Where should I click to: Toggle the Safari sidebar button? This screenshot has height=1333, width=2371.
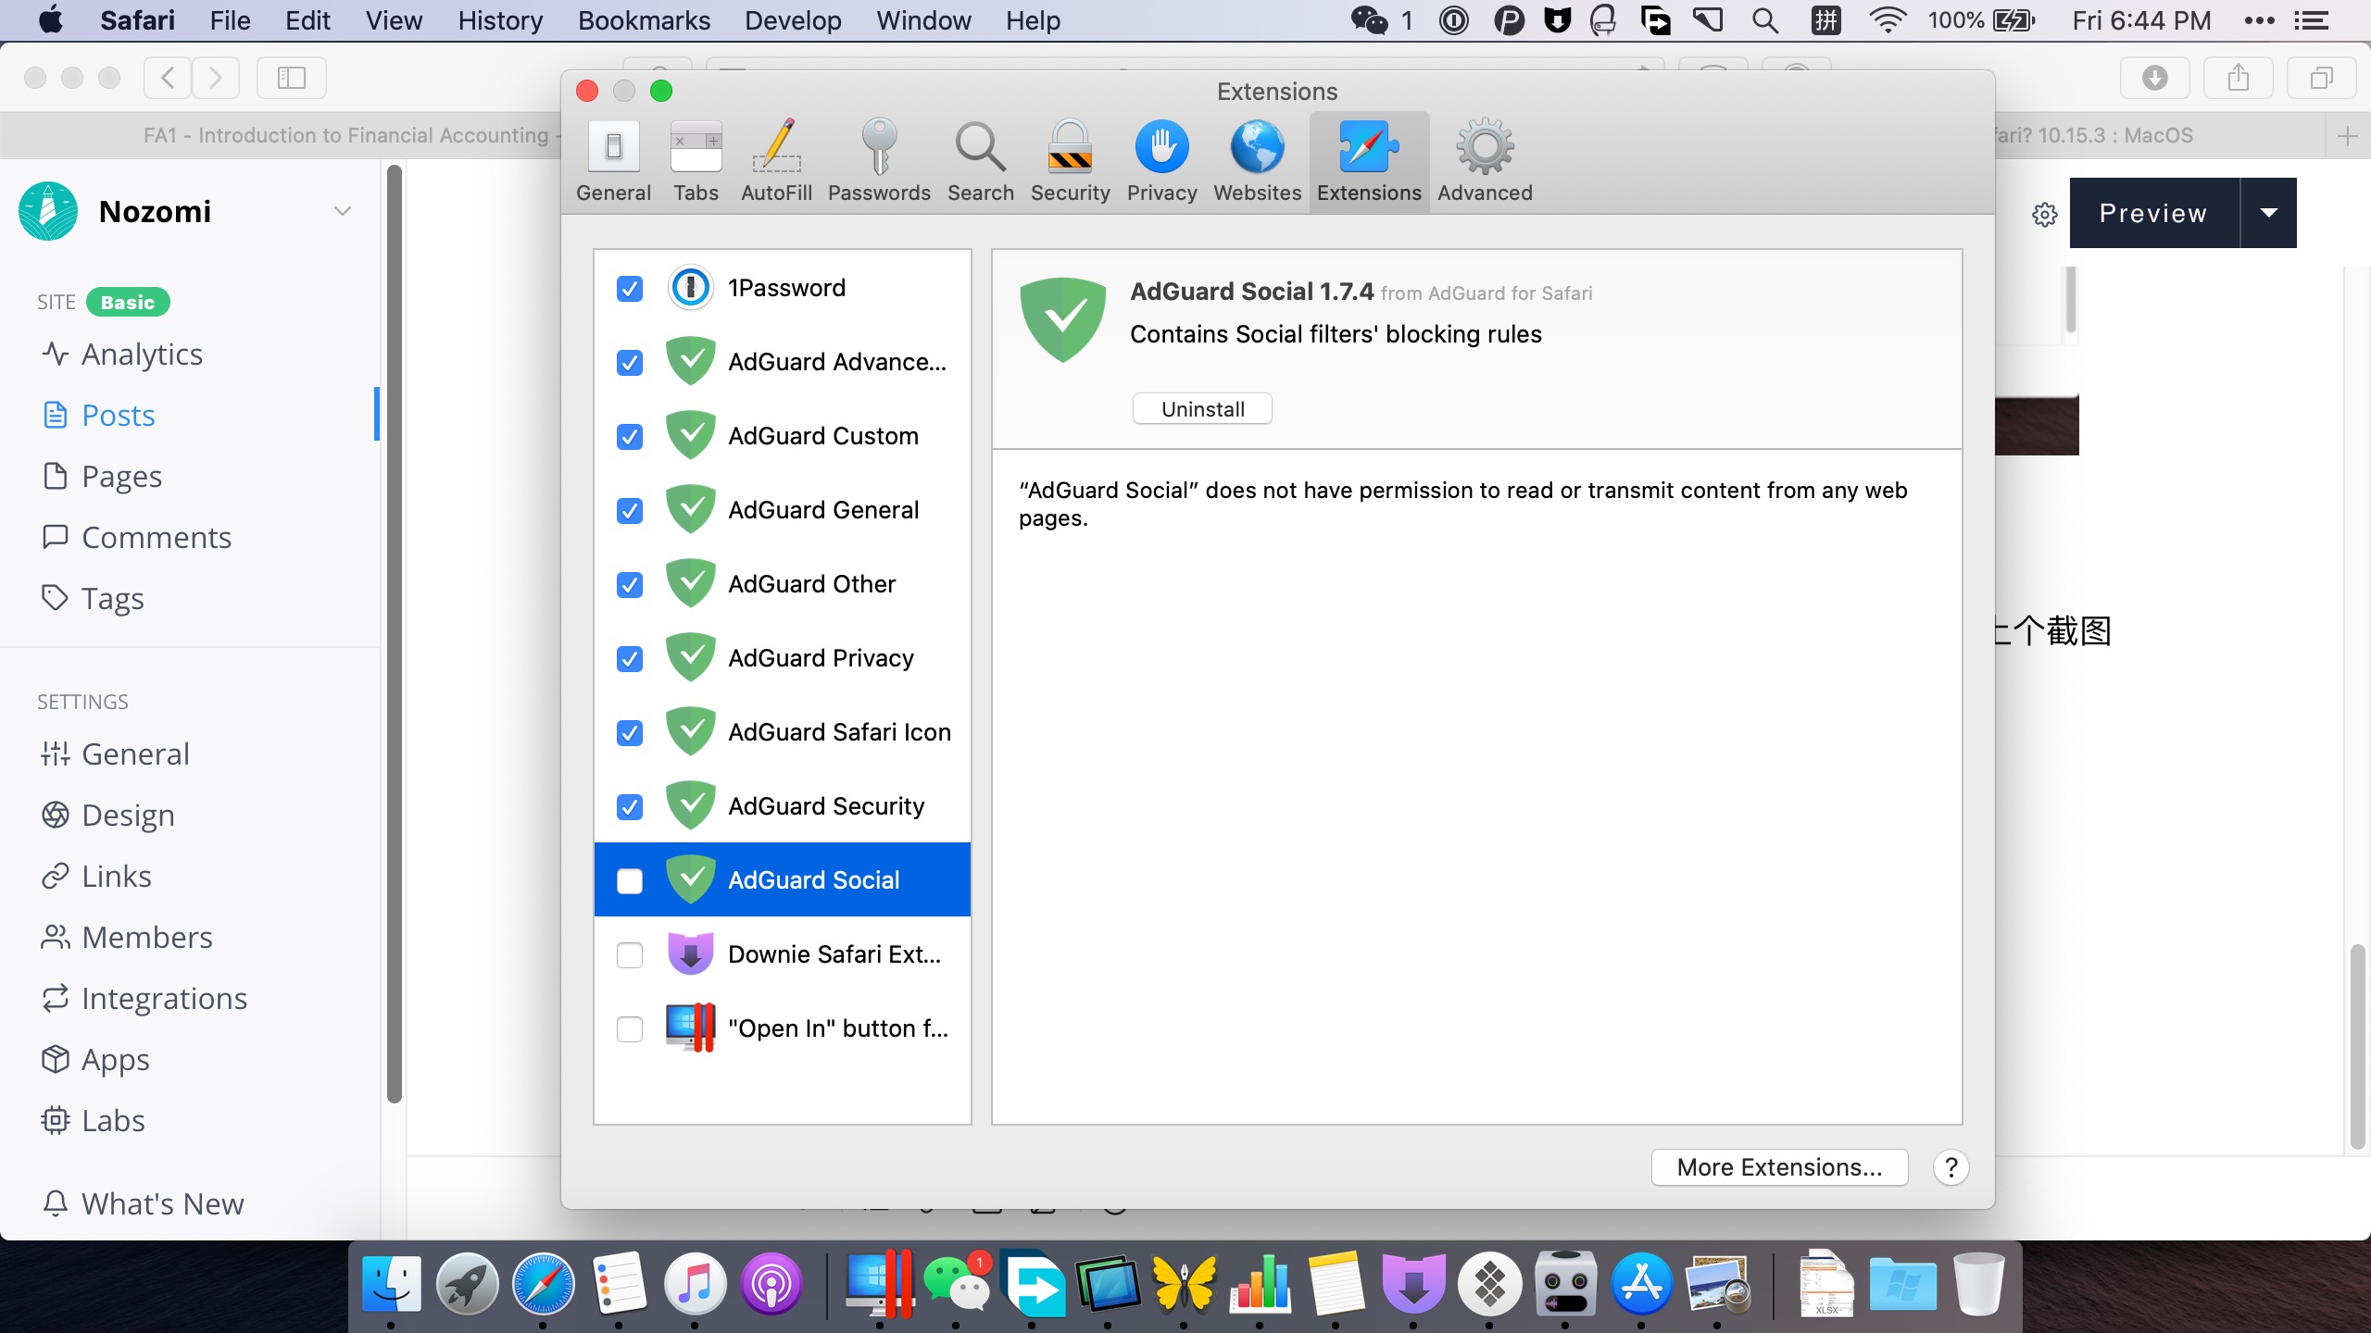[x=292, y=78]
